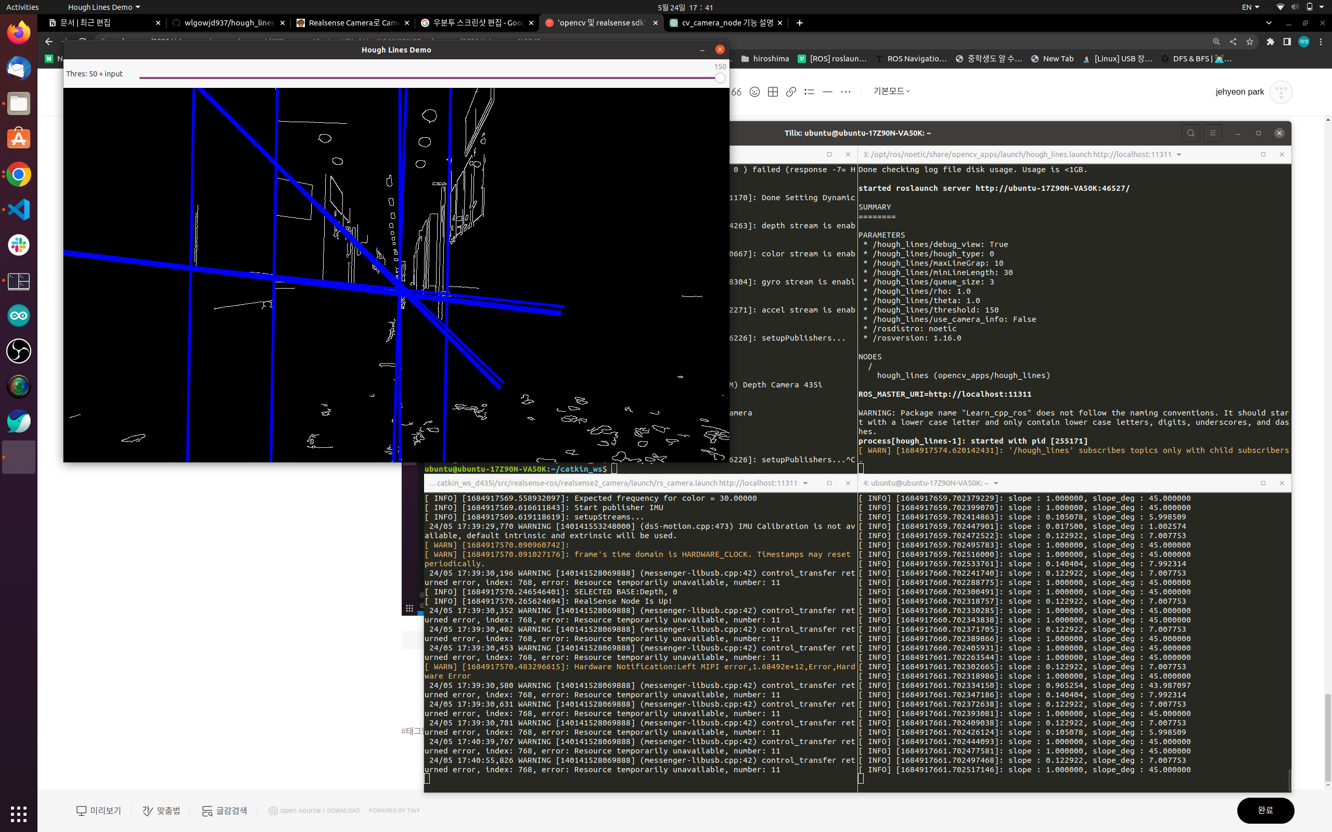Click the 미리보기 preview button
1332x832 pixels.
[98, 811]
